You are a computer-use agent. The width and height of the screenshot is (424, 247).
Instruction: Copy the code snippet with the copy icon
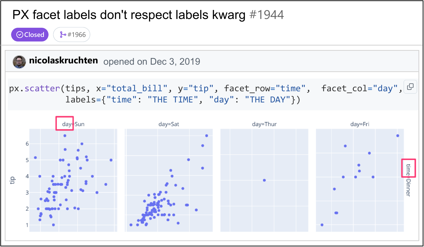tap(410, 87)
